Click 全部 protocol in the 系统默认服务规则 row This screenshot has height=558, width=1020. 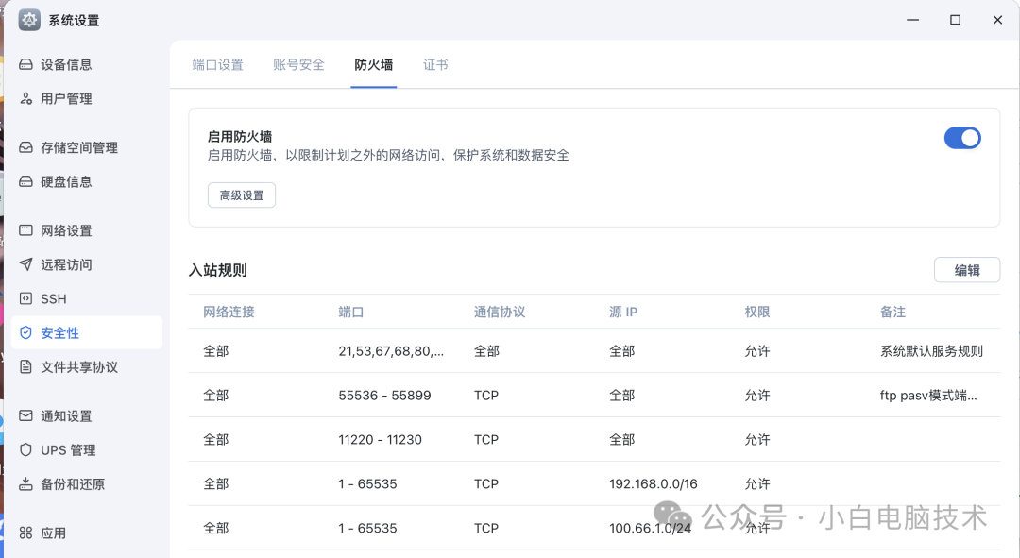486,351
